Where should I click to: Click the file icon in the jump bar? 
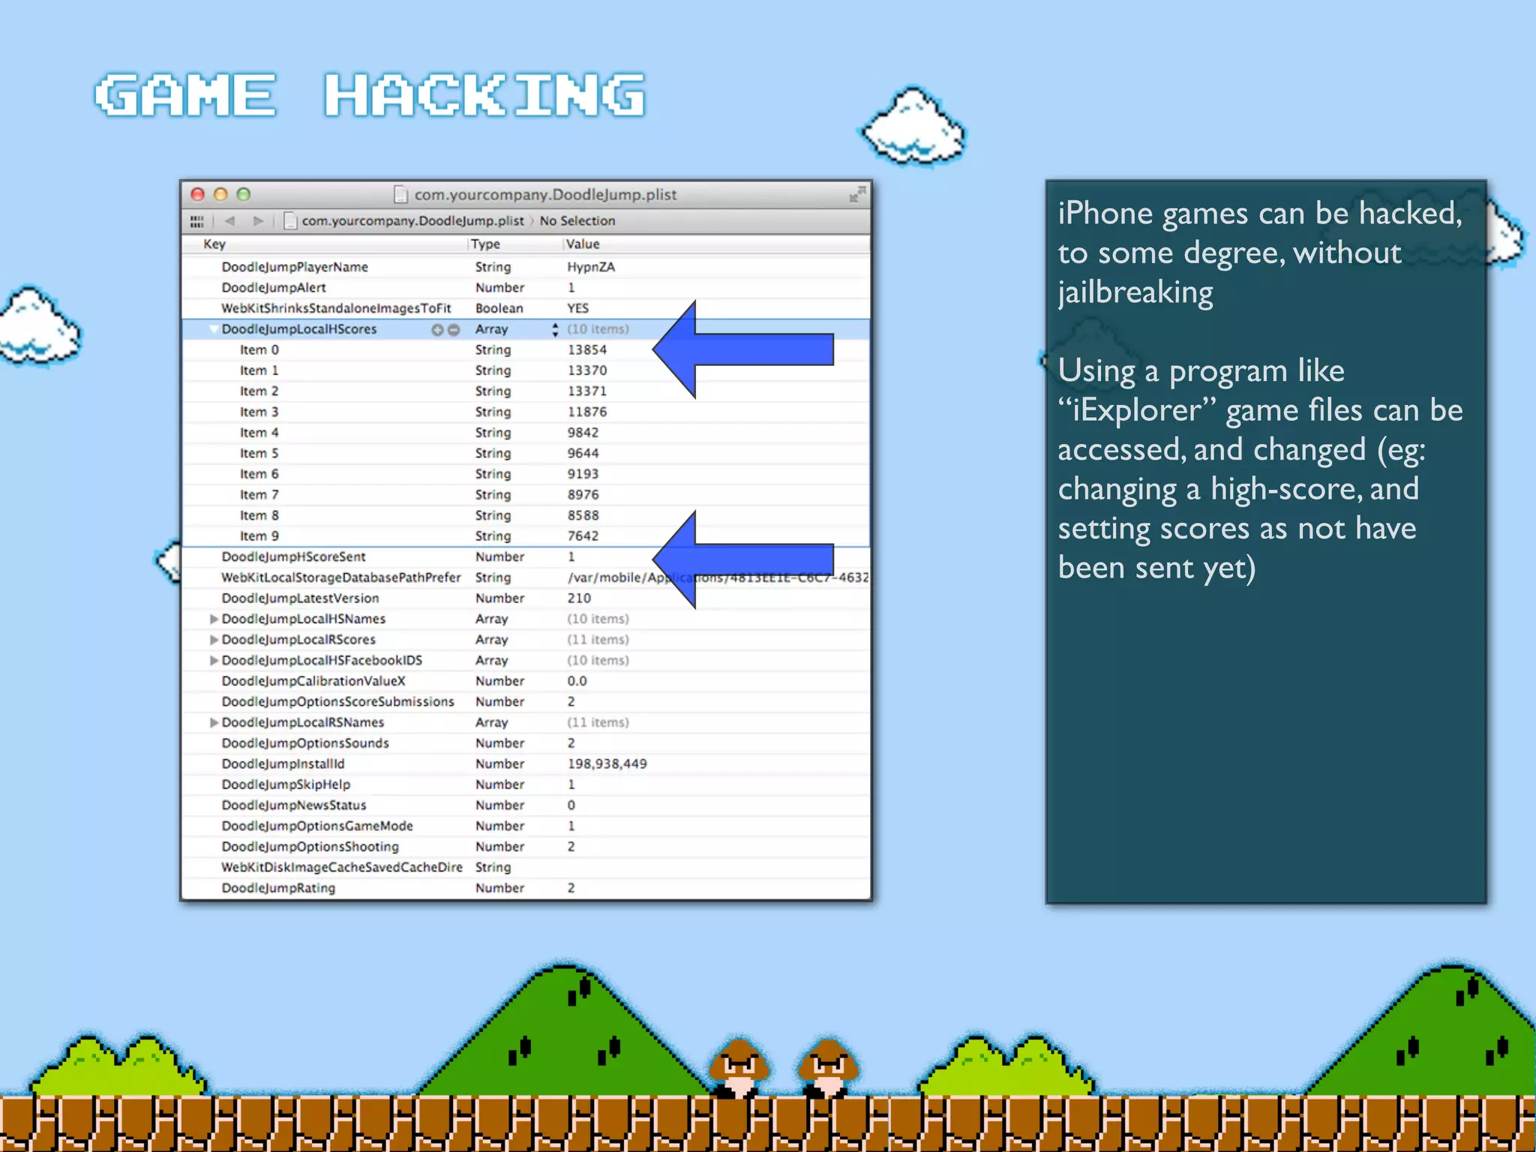pos(291,221)
